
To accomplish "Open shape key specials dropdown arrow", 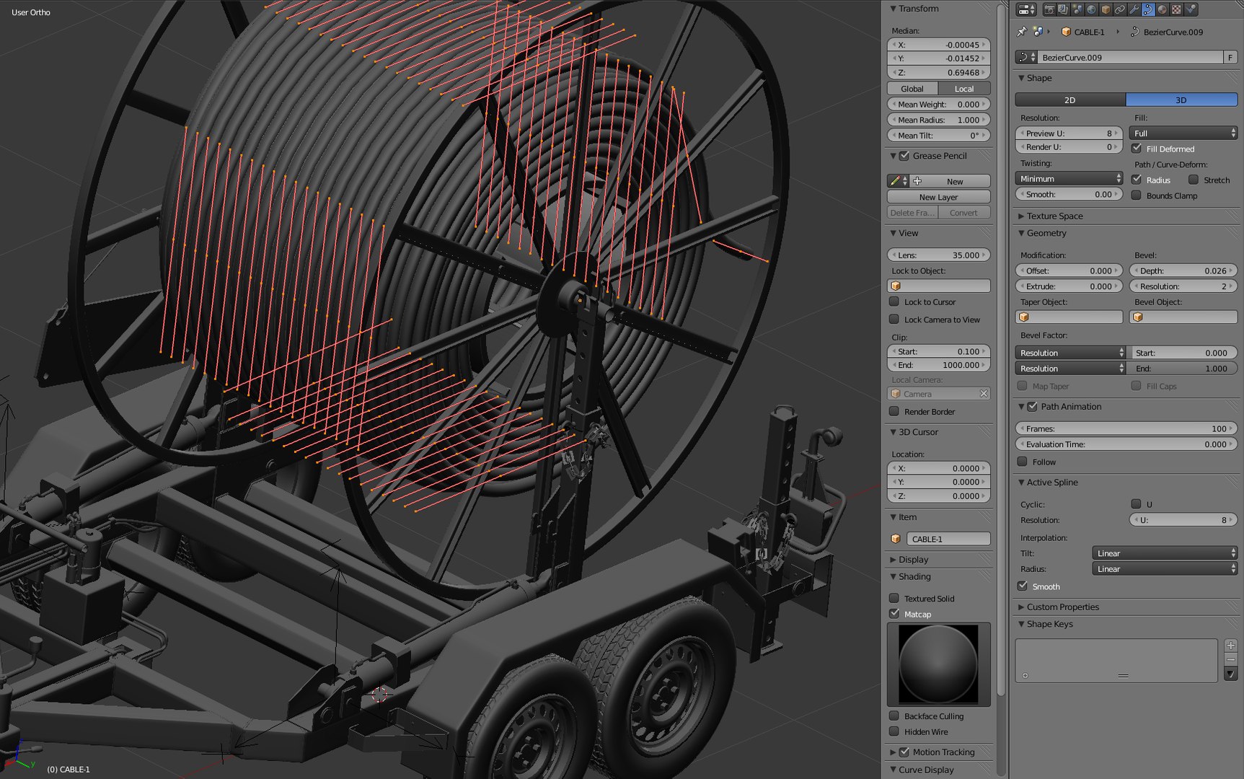I will 1230,674.
